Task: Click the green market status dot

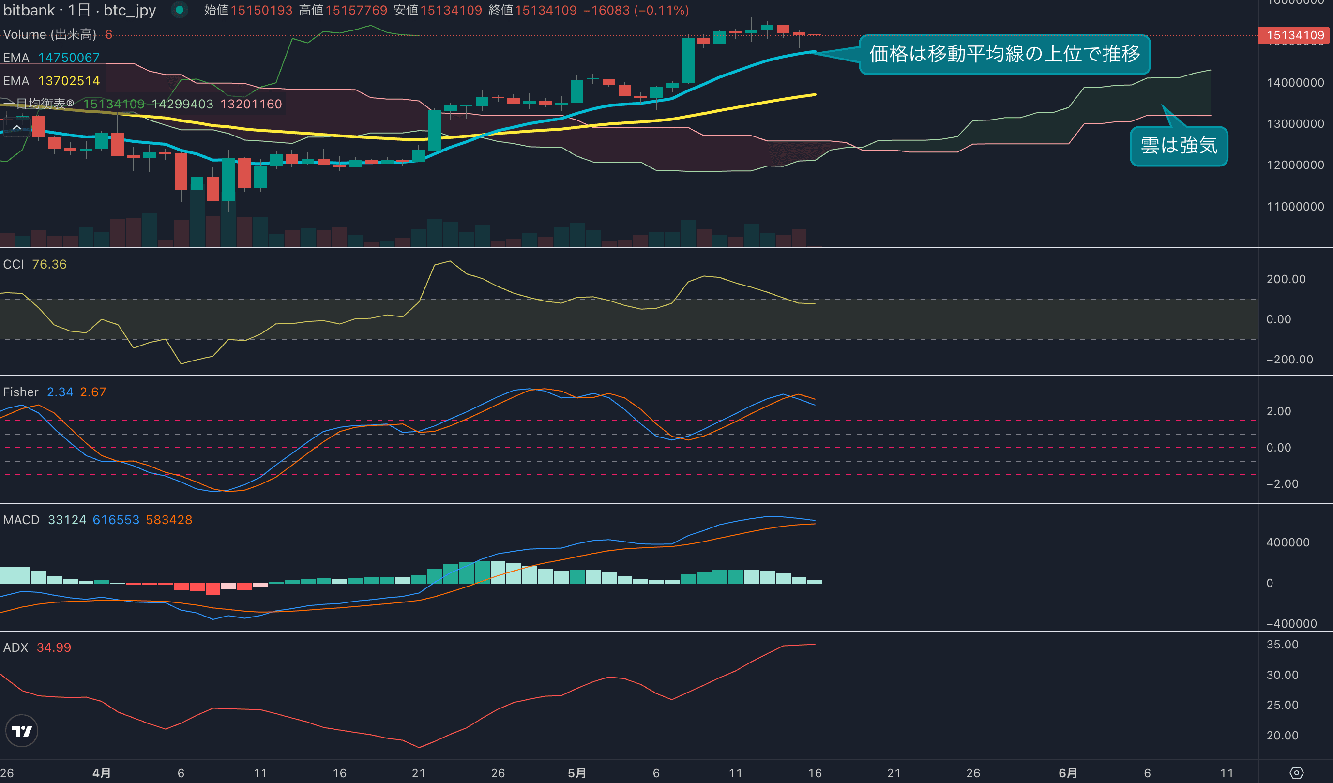Action: click(179, 10)
